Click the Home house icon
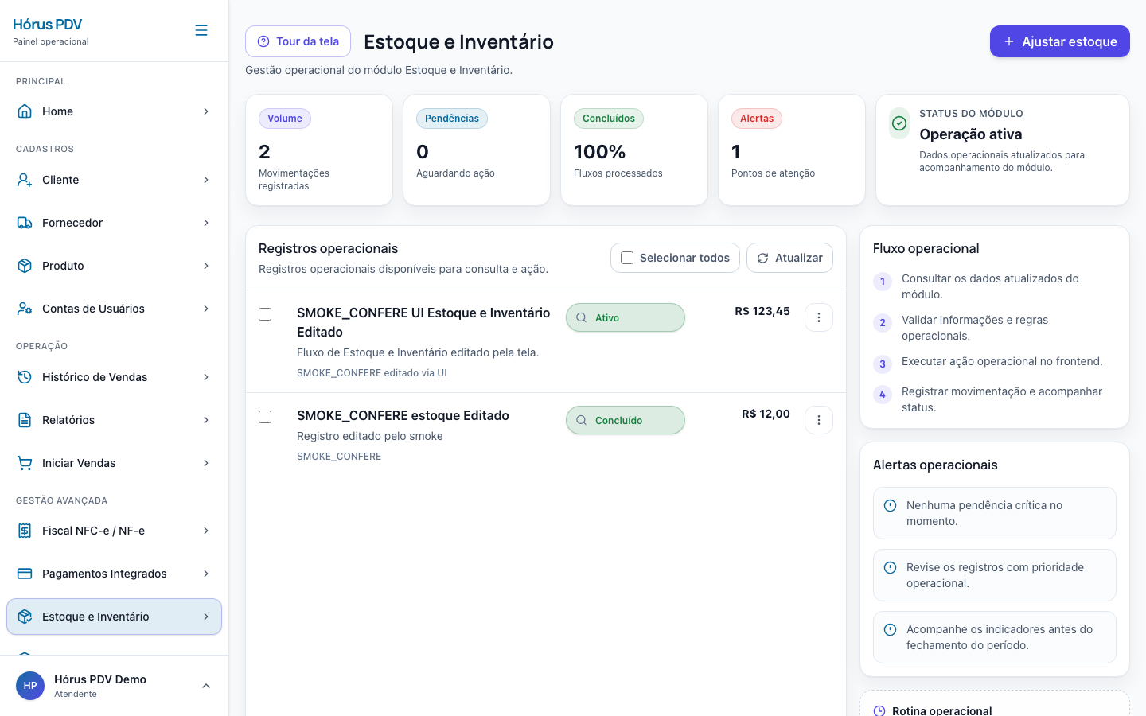This screenshot has width=1146, height=716. click(25, 111)
